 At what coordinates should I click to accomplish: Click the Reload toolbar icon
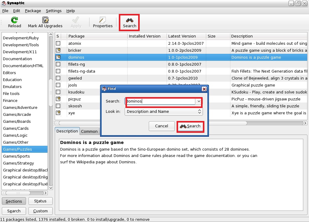click(14, 20)
